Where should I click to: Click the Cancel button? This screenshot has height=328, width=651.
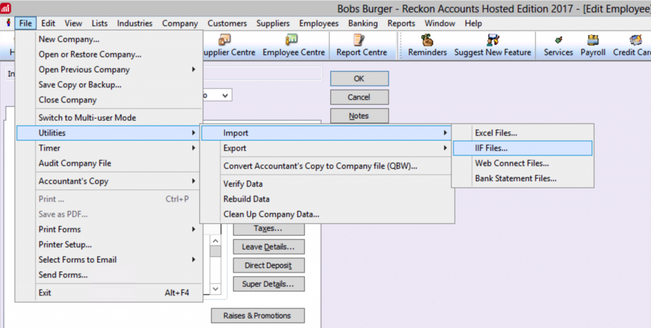[359, 97]
